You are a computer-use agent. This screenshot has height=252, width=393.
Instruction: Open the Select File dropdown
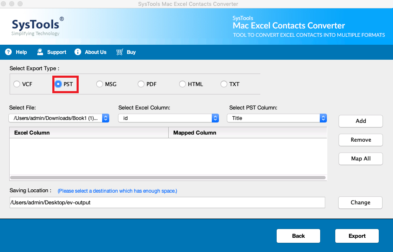point(59,118)
